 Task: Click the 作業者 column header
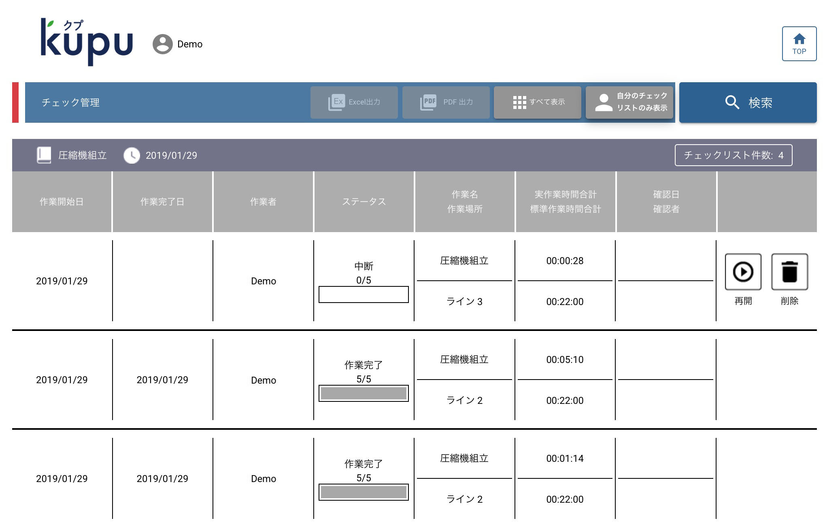click(263, 202)
